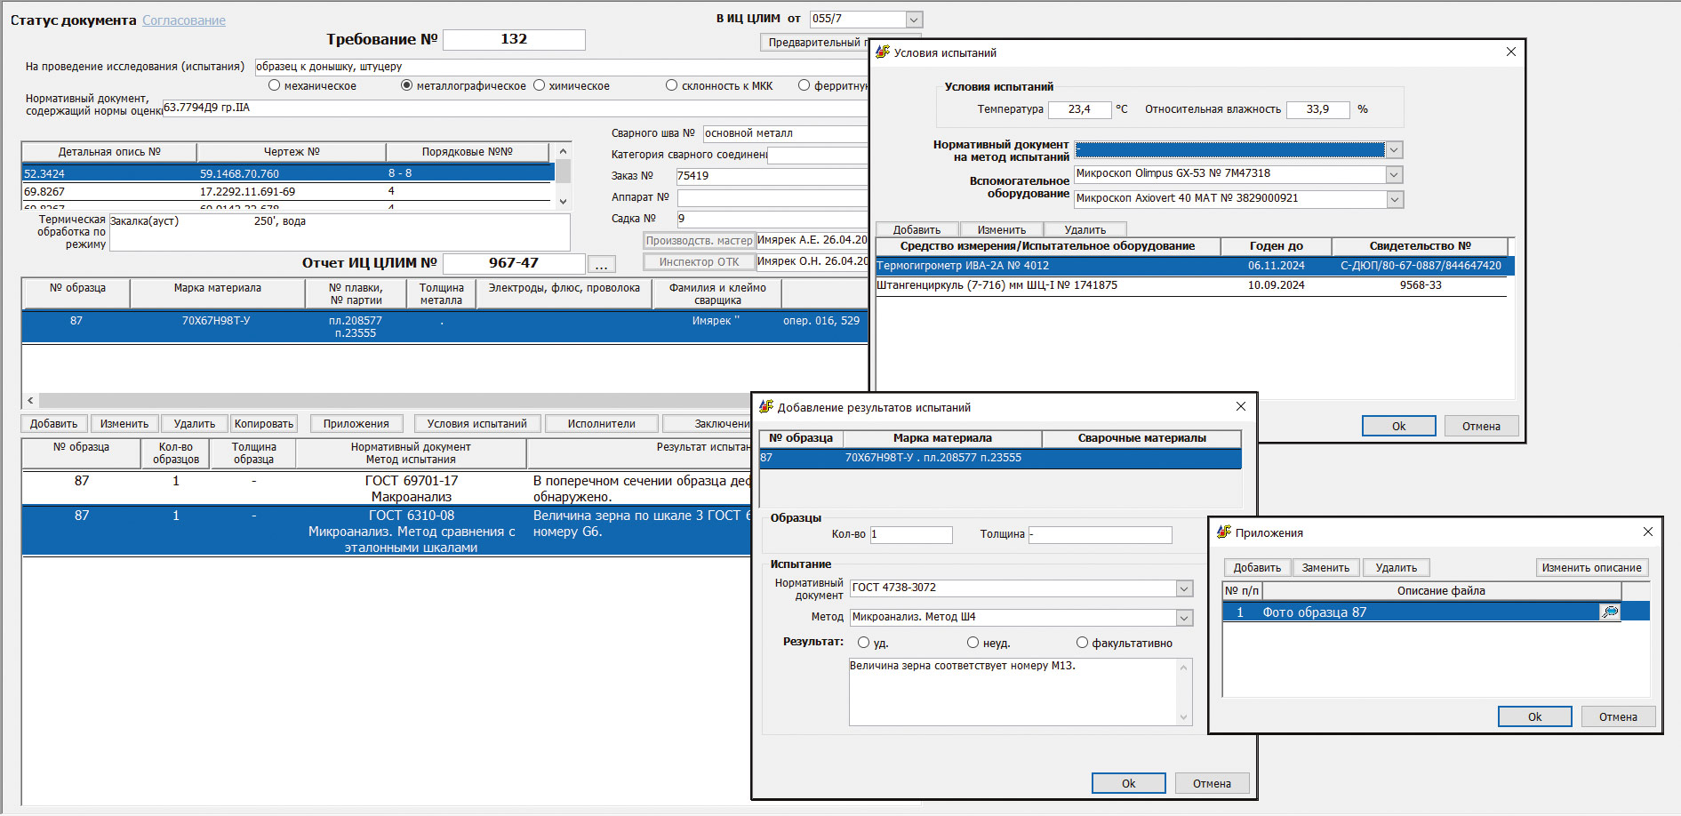Expand the Нормативный документ ГОСТ 4738-3072 dropdown
Screen dimensions: 1681x816
(1184, 588)
